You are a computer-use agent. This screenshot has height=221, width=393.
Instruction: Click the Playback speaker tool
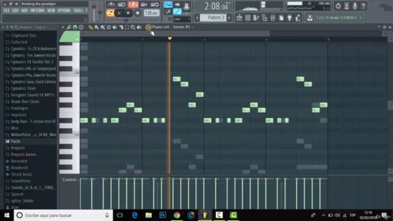point(139,27)
